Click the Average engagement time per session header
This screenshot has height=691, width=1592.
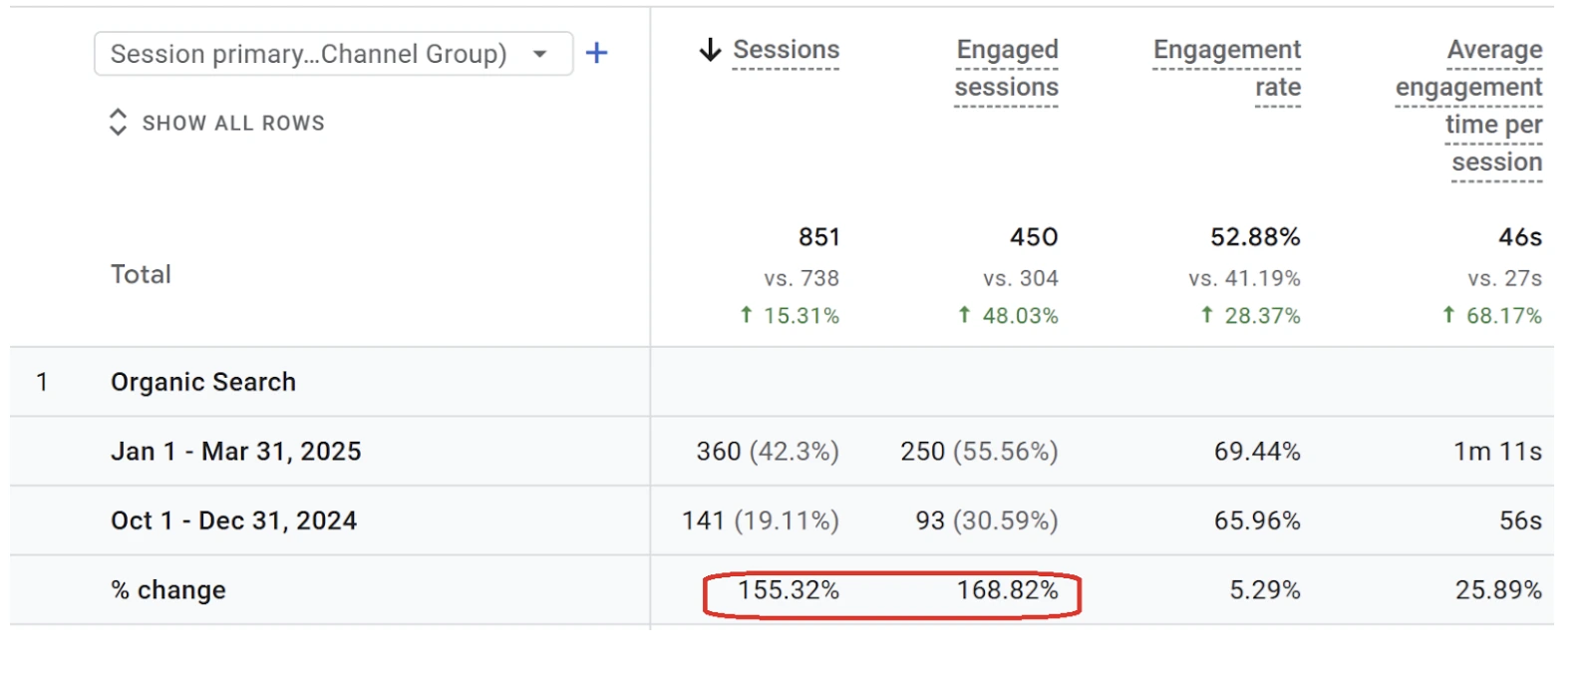click(1469, 106)
